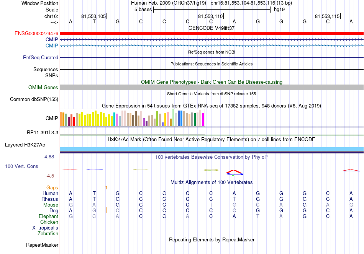The height and width of the screenshot is (254, 364).
Task: Click the magenta bar in the GTEx chart
Action: pyautogui.click(x=203, y=120)
